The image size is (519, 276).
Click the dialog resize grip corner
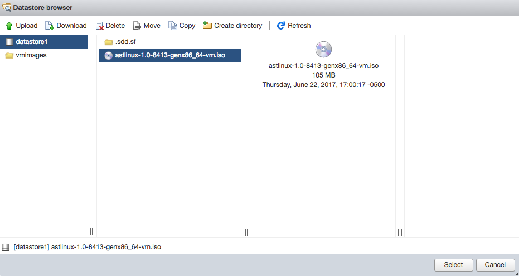click(x=516, y=273)
